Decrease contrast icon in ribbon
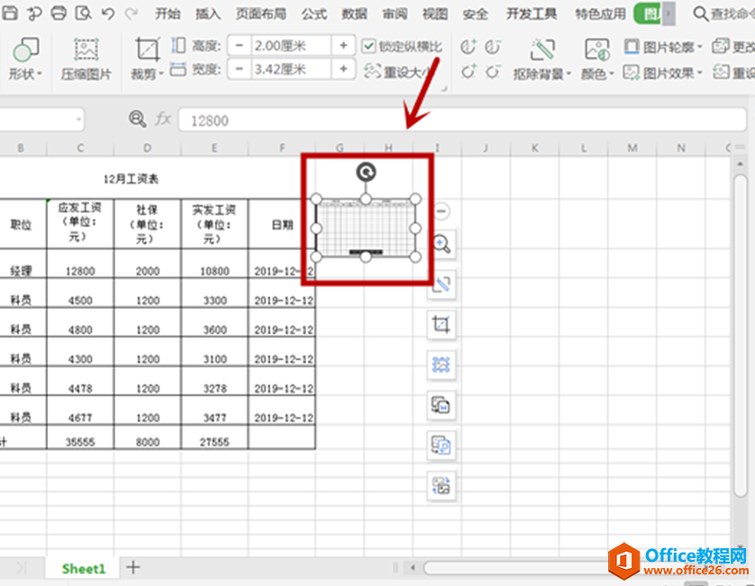The image size is (755, 586). [493, 72]
